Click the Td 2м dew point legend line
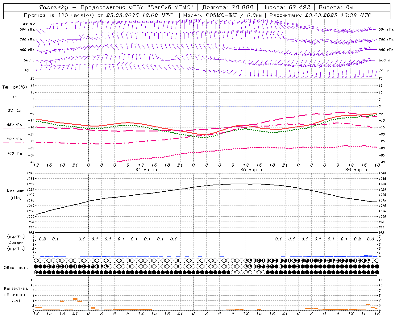Screen dimensions: 395x316 pyautogui.click(x=14, y=114)
